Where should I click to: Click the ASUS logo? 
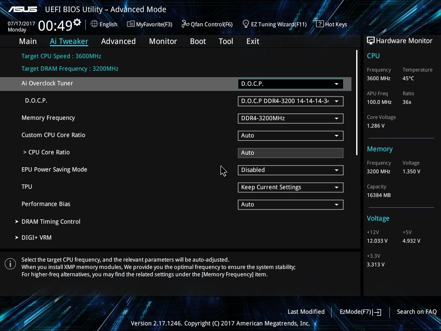pos(23,9)
